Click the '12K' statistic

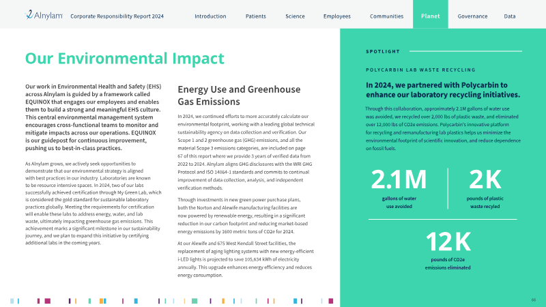[448, 242]
